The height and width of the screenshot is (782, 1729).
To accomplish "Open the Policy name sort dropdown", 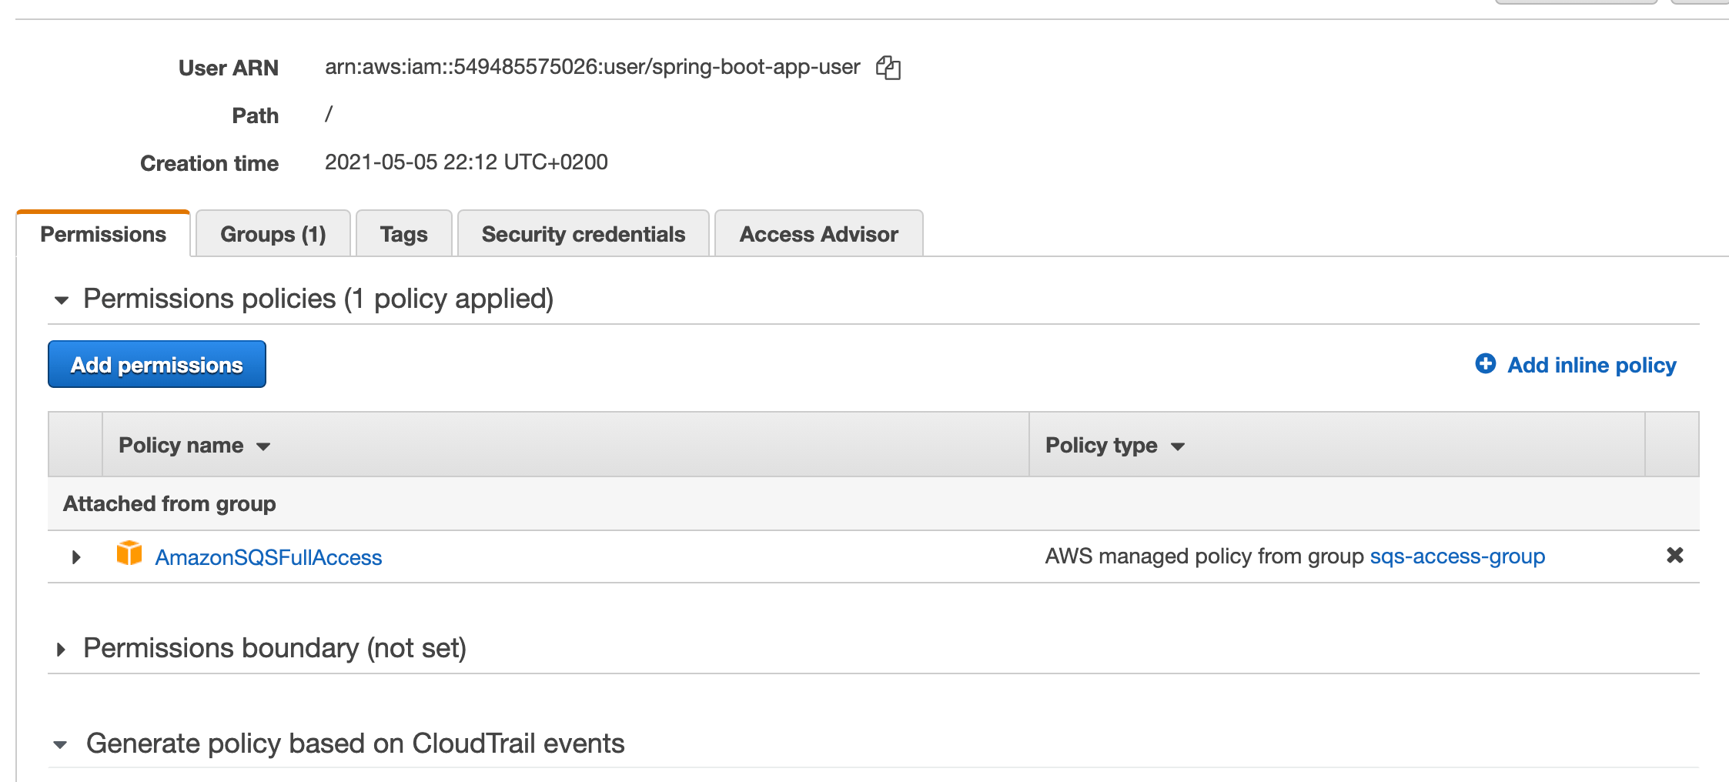I will pyautogui.click(x=262, y=446).
